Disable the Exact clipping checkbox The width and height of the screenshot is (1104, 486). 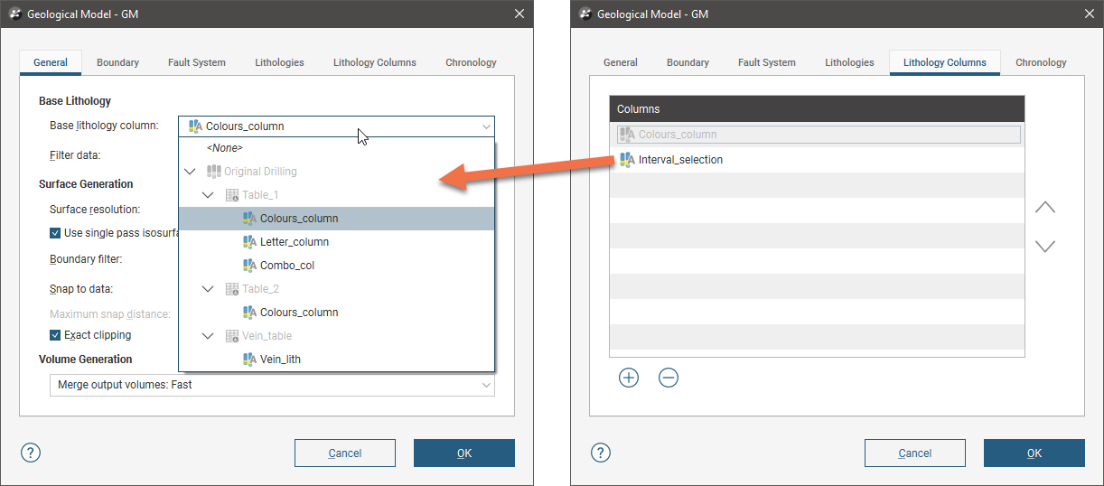[x=55, y=335]
